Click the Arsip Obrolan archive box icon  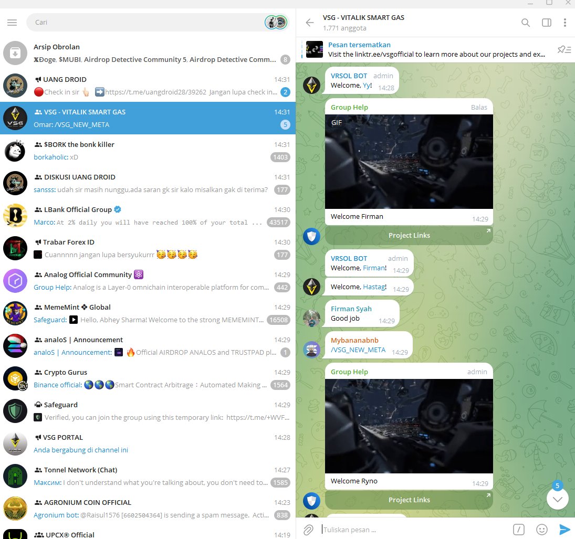pos(15,53)
